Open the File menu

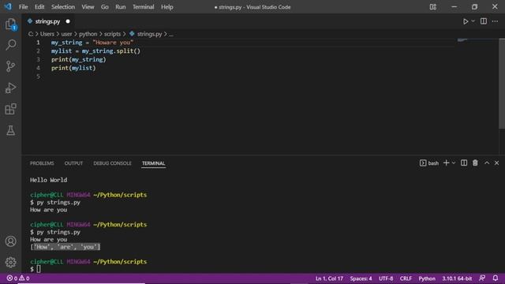click(x=23, y=7)
